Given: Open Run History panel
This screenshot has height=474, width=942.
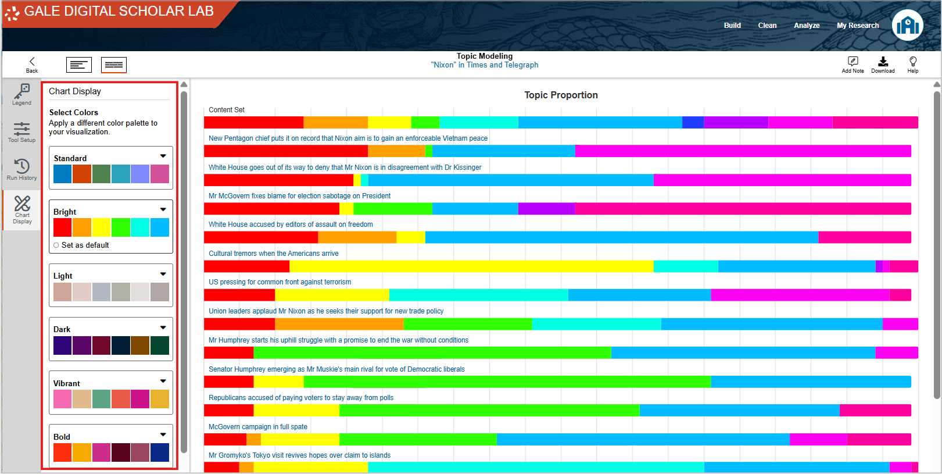Looking at the screenshot, I should click(22, 169).
